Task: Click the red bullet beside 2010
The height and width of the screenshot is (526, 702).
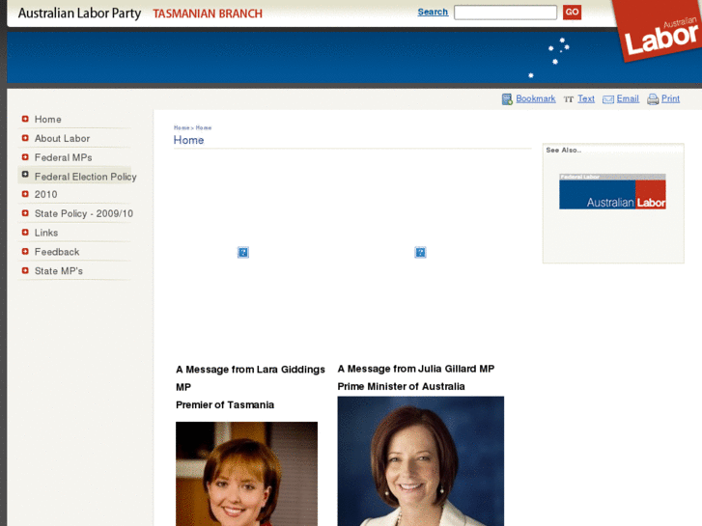Action: (25, 194)
